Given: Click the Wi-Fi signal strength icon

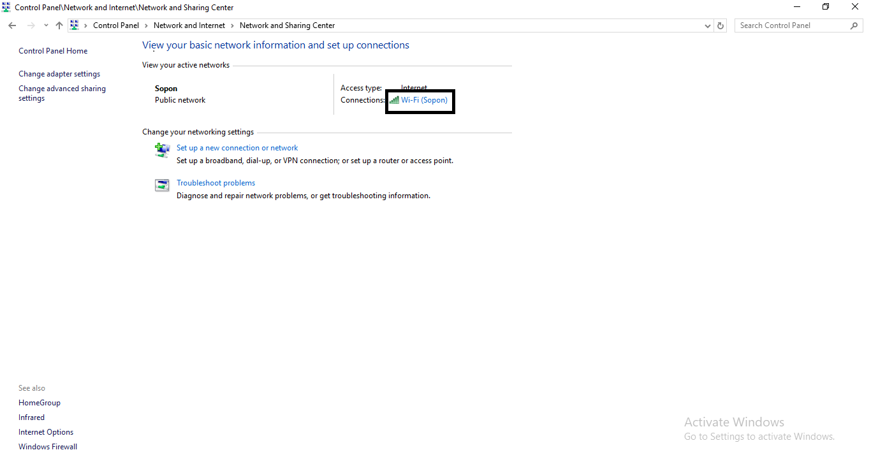Looking at the screenshot, I should (394, 100).
